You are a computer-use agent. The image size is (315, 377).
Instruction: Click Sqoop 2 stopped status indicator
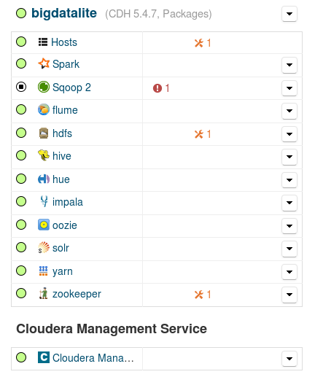tap(21, 87)
